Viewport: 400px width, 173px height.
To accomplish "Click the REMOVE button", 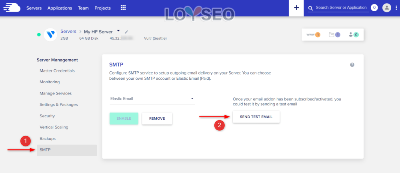I will (157, 119).
